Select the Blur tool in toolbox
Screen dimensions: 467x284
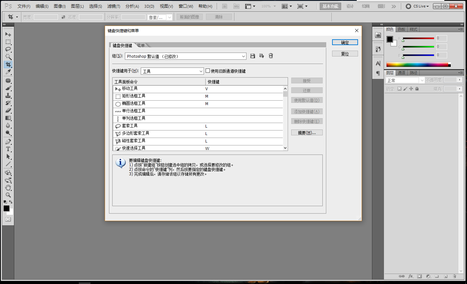pos(8,125)
